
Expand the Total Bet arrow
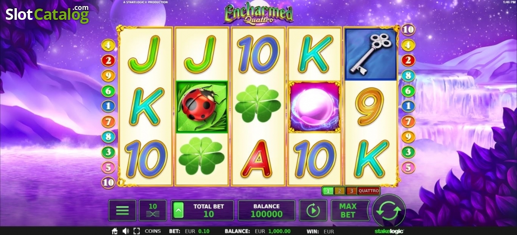click(x=177, y=210)
